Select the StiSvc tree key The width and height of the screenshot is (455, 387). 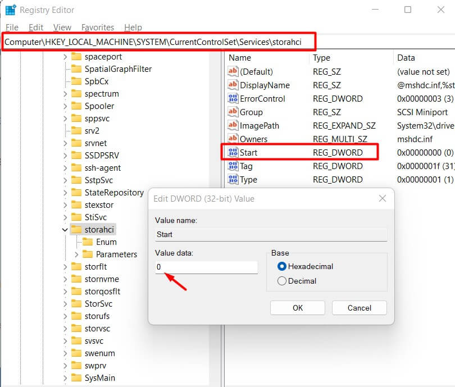click(x=95, y=217)
